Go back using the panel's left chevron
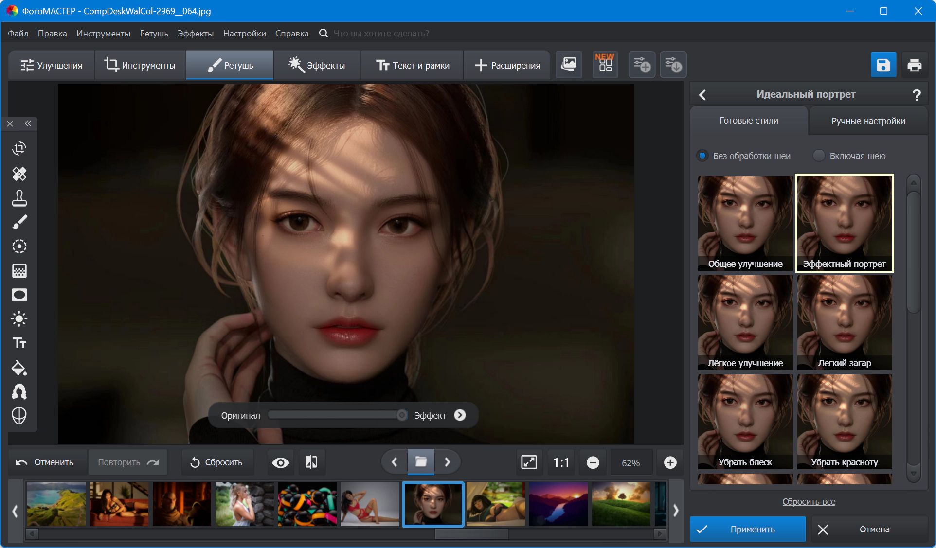Viewport: 936px width, 548px height. [x=702, y=95]
